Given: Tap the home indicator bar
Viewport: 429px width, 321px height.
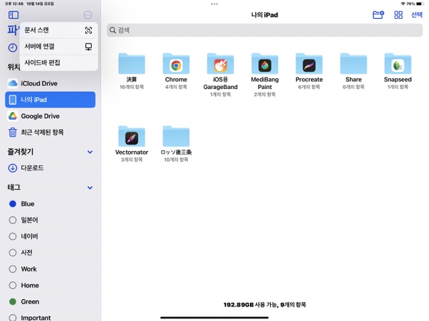Looking at the screenshot, I should (x=214, y=318).
